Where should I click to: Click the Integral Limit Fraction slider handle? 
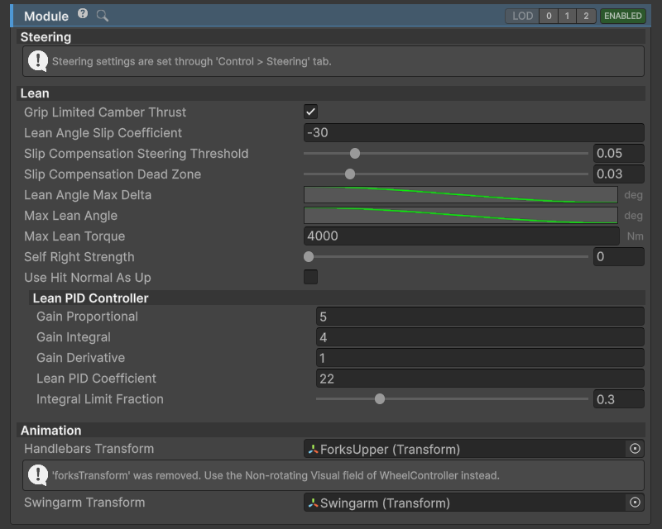(x=380, y=398)
